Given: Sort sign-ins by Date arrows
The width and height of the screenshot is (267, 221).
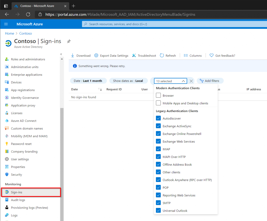Looking at the screenshot, I should pos(100,89).
